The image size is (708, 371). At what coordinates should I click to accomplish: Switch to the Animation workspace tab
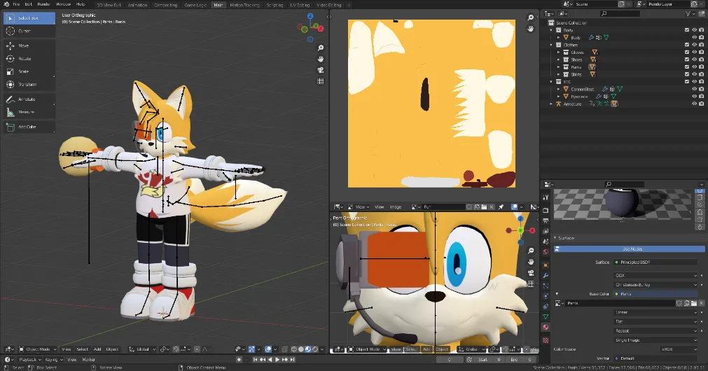(137, 4)
